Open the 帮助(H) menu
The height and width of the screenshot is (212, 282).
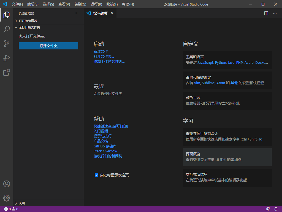(128, 4)
